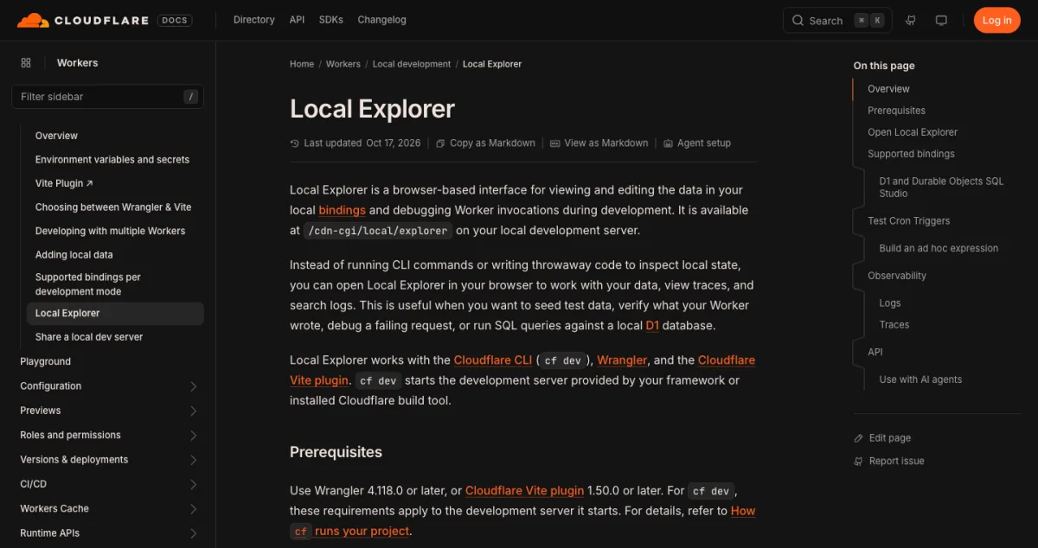Select Local Explorer in sidebar
1038x548 pixels.
pyautogui.click(x=115, y=314)
